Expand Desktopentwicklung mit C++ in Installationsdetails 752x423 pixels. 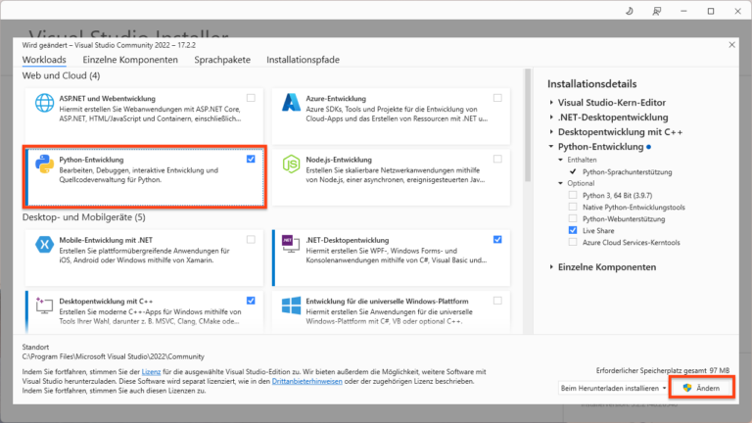click(551, 132)
